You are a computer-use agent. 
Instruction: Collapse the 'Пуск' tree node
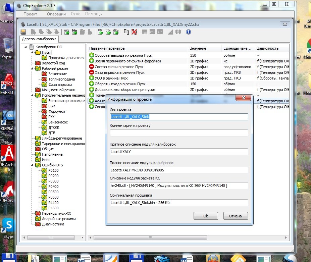click(x=33, y=52)
